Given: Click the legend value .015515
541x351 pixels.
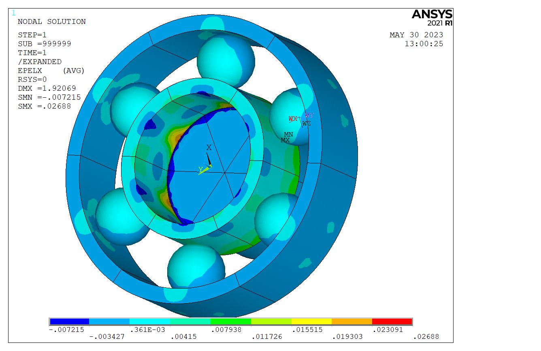Looking at the screenshot, I should [x=307, y=330].
